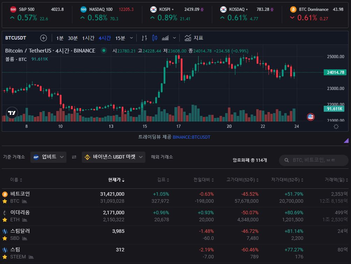
Task: Click the BTCUSDT symbol button
Action: (x=16, y=38)
